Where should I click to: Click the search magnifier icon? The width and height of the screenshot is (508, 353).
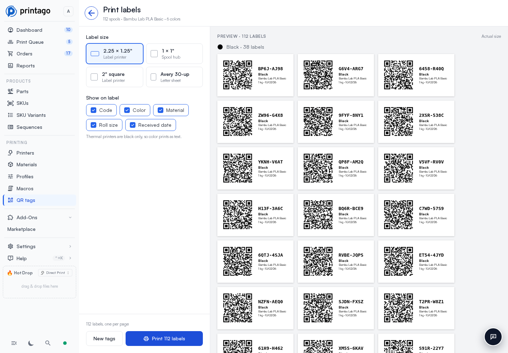tap(48, 343)
